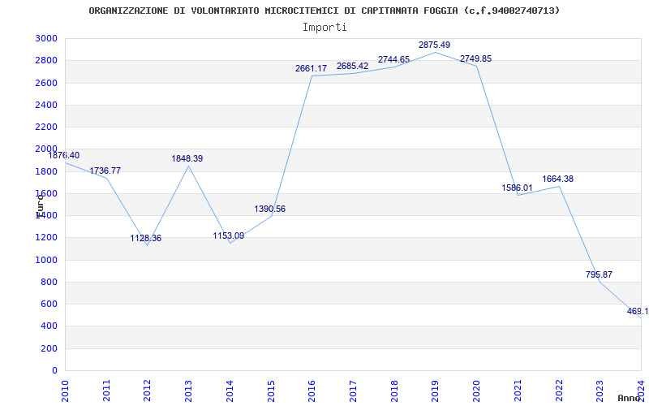Click y-axis value 0
The height and width of the screenshot is (406, 649).
point(55,370)
